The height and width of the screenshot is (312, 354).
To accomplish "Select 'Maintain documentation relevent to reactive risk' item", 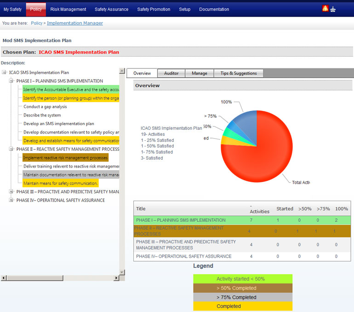I will pos(71,175).
